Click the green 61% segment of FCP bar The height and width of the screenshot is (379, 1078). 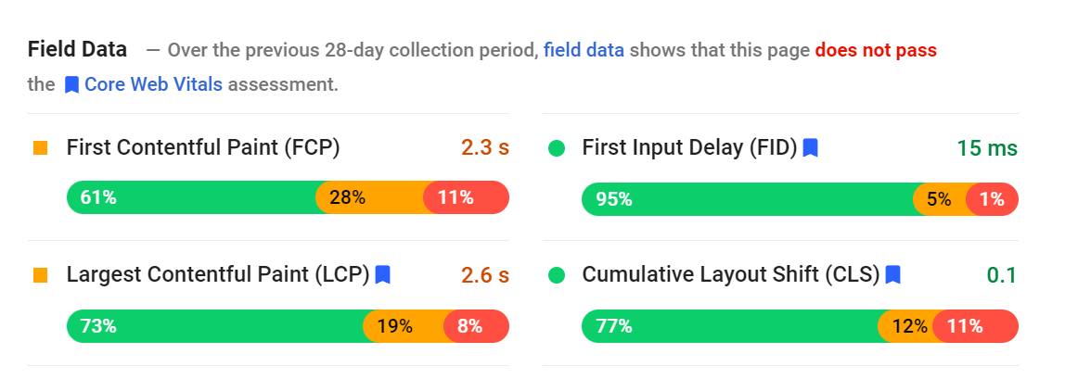190,197
